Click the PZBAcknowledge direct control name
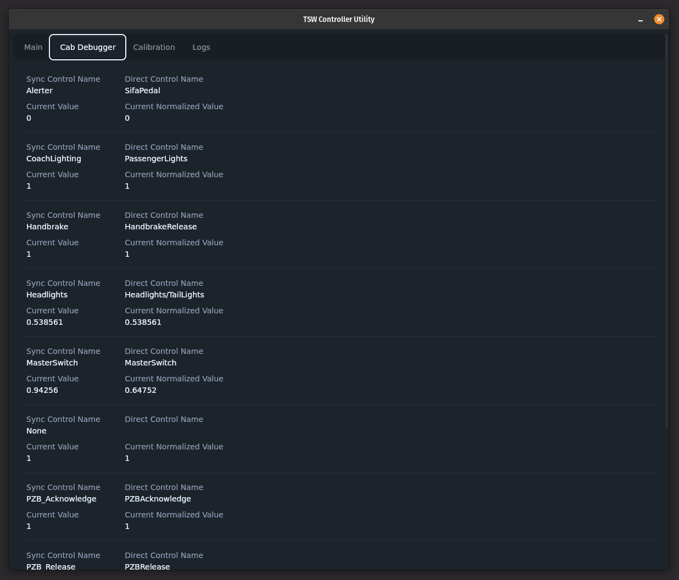679x580 pixels. click(158, 499)
